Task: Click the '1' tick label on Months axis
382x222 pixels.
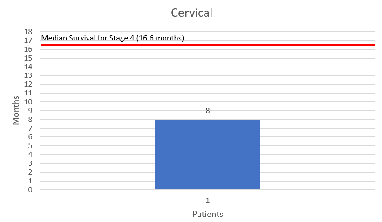Action: coord(30,181)
